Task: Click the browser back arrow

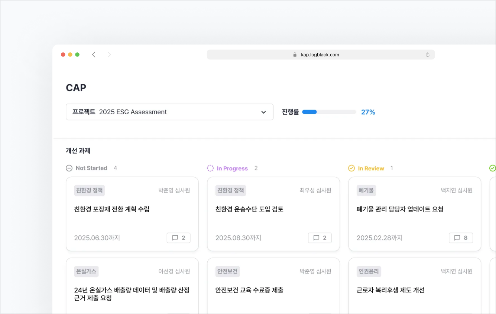Action: pyautogui.click(x=94, y=55)
